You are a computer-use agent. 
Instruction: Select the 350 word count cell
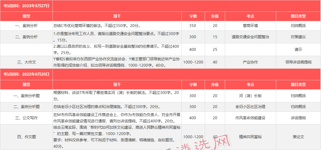(x=193, y=26)
